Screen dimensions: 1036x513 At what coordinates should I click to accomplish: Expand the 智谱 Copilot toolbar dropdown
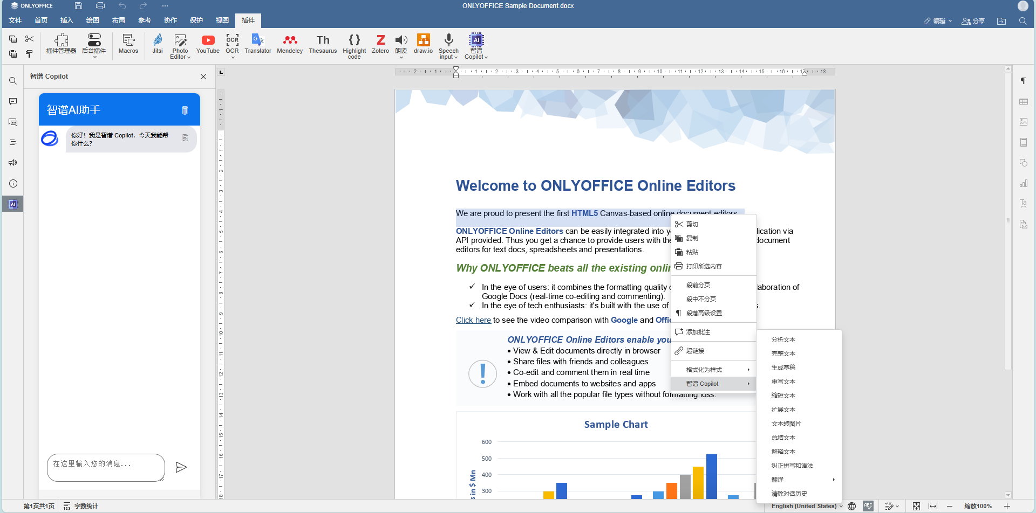pyautogui.click(x=486, y=57)
